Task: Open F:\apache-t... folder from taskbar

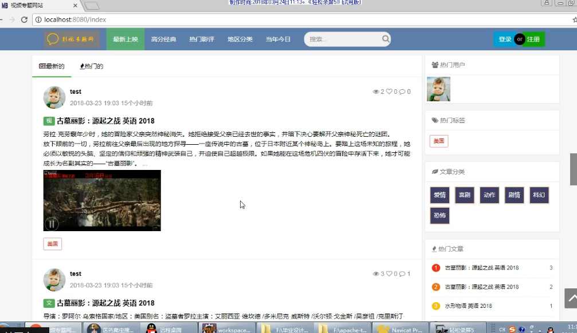Action: [x=342, y=328]
